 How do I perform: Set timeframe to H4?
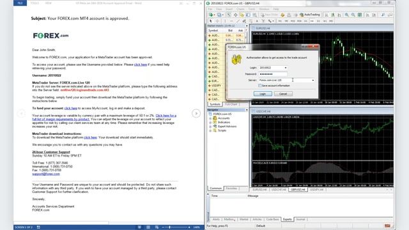point(312,21)
